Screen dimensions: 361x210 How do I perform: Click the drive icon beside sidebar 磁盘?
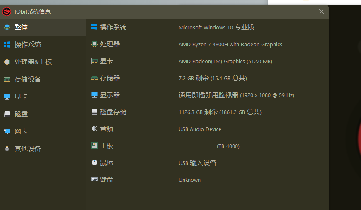point(7,114)
